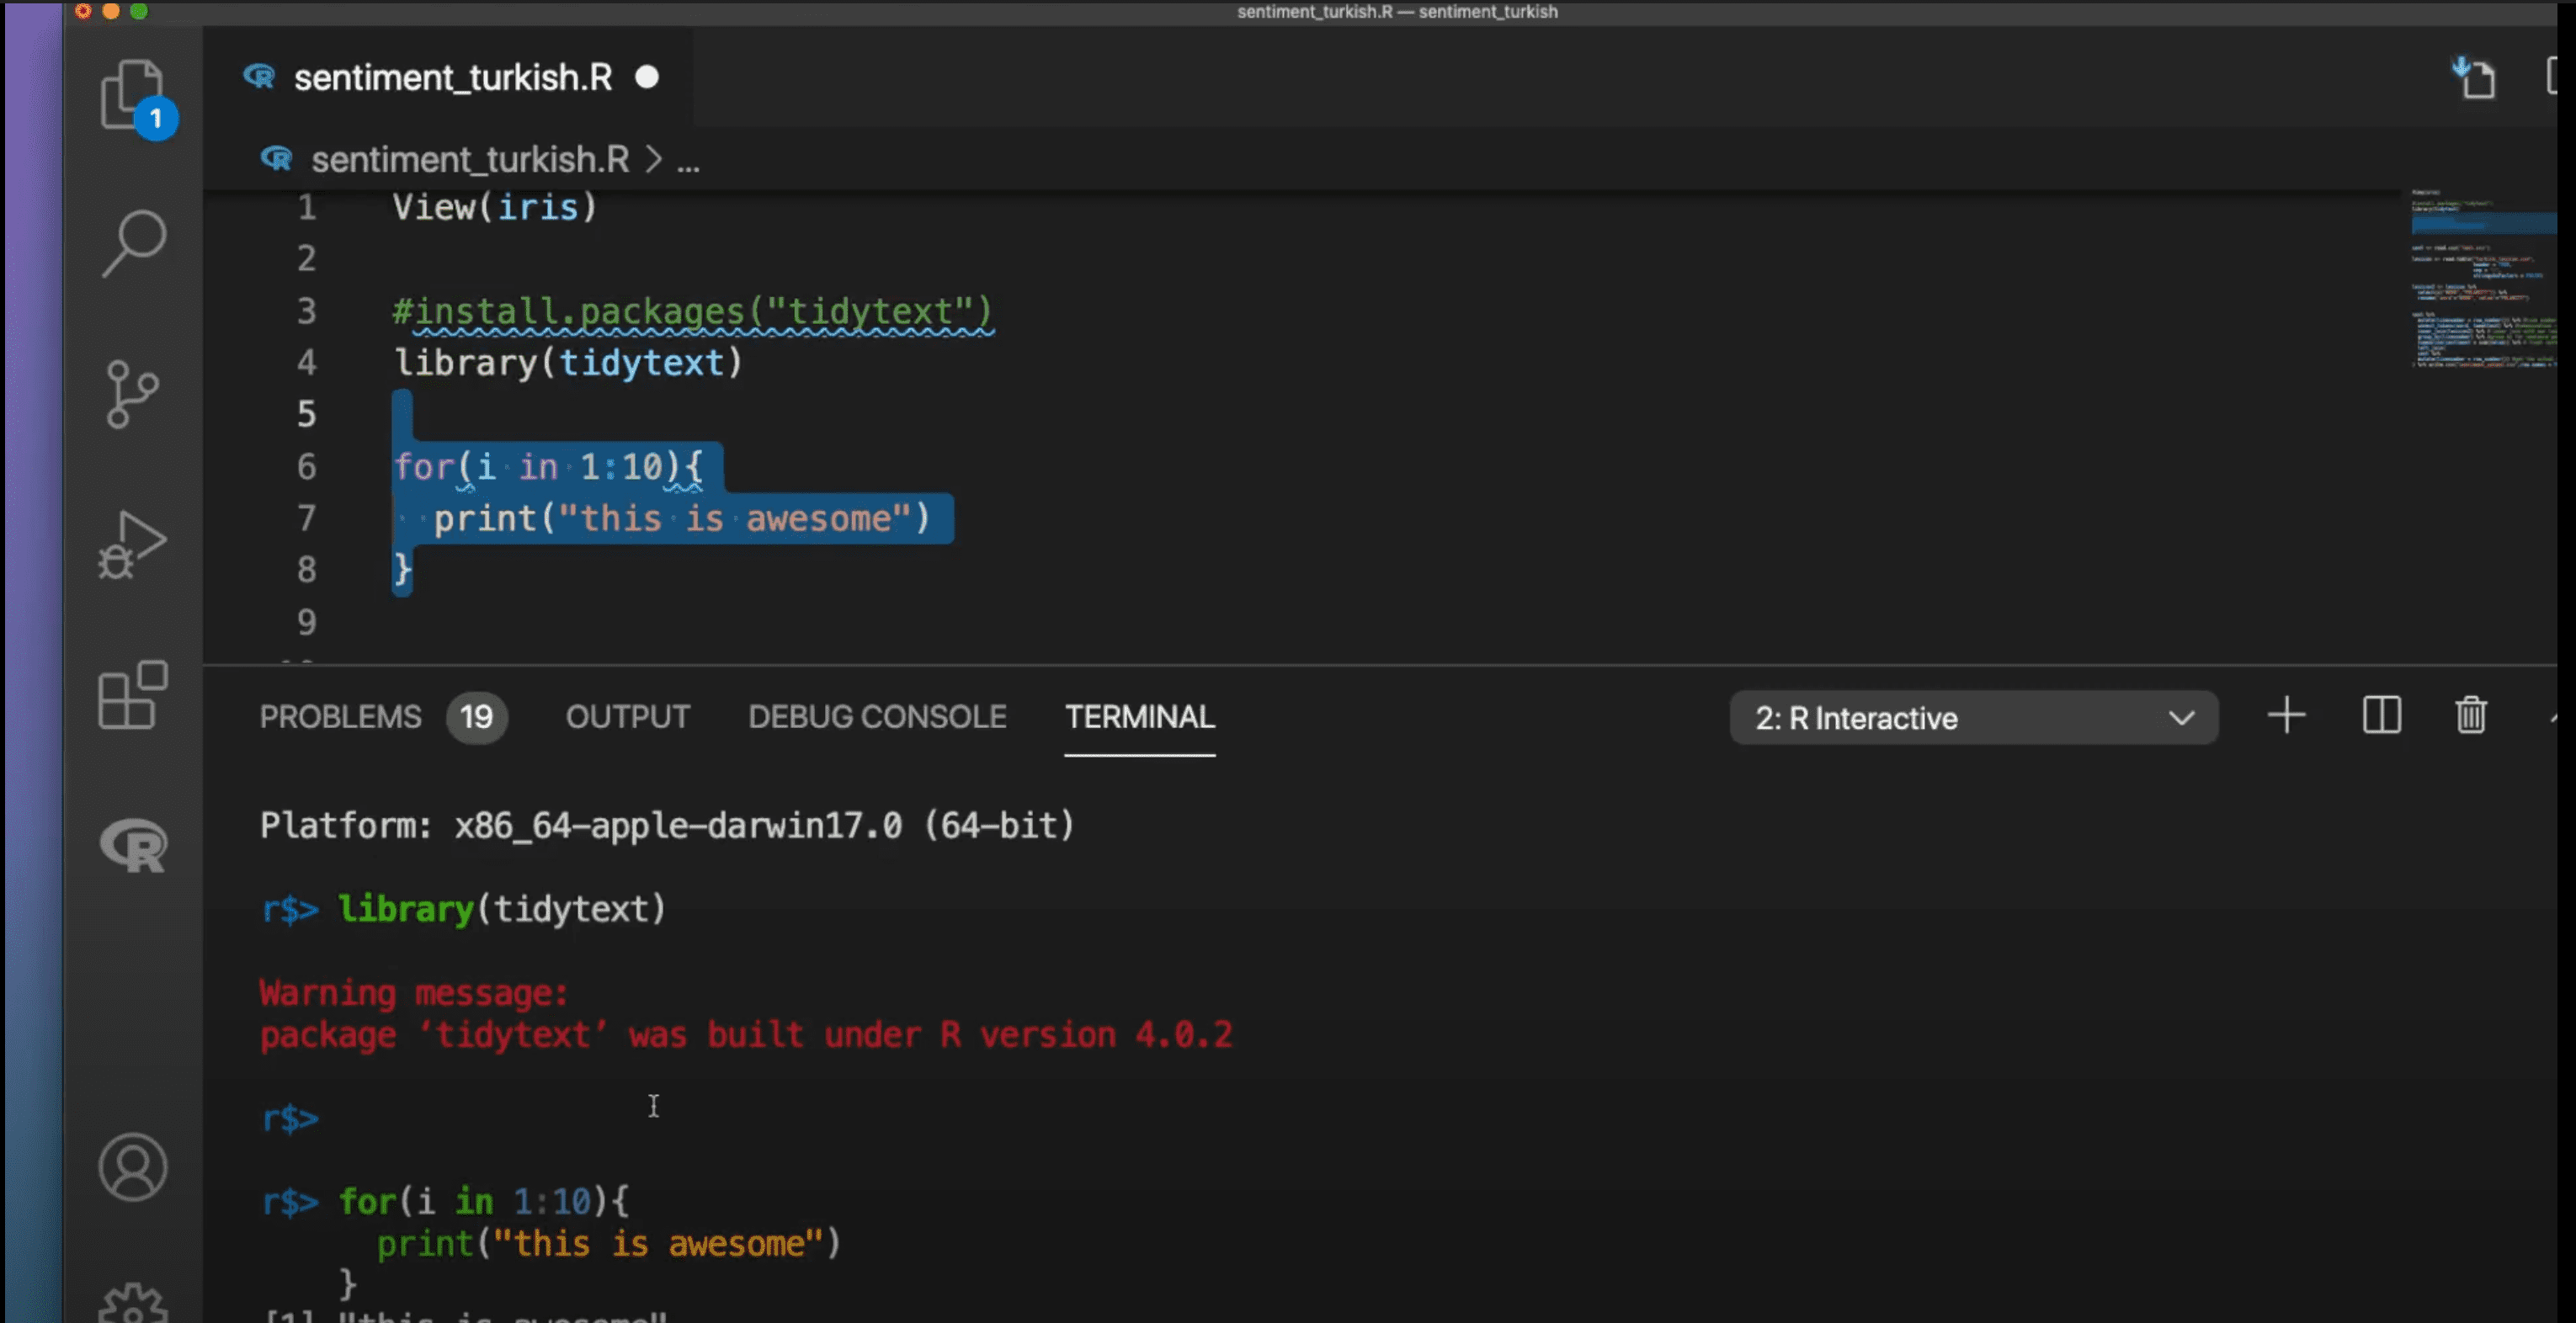Click 'for(i in 1:10){' in editor
Viewport: 2576px width, 1323px height.
[x=548, y=467]
